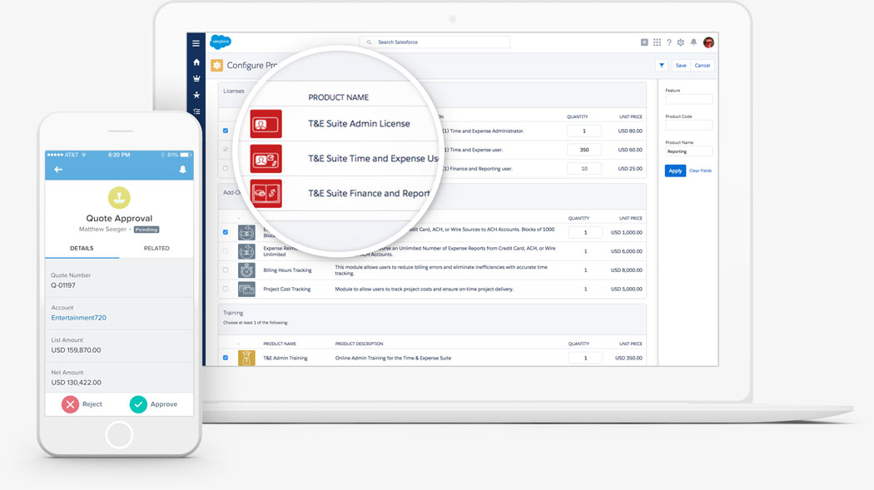Open the notifications bell in the laptop header
Image resolution: width=874 pixels, height=490 pixels.
point(693,42)
